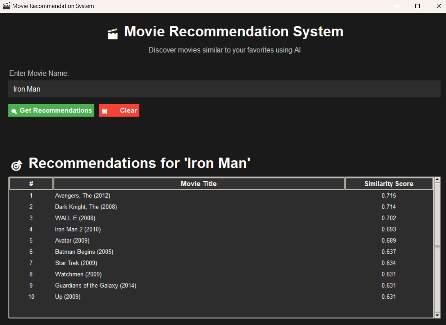Click the Get Recommendations button
The height and width of the screenshot is (325, 446).
[51, 110]
